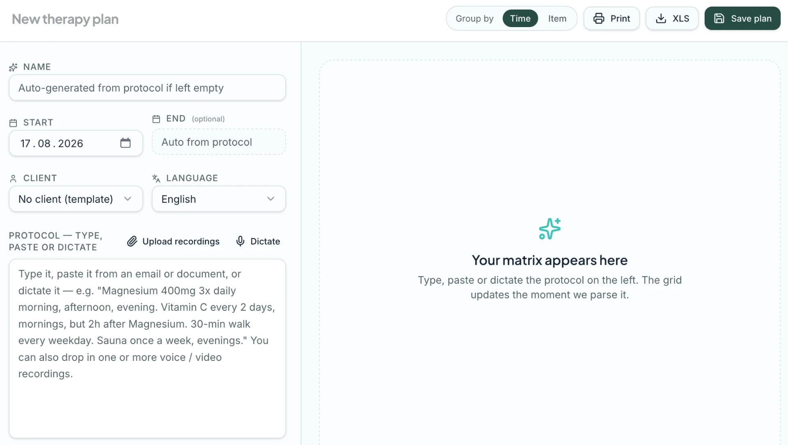Open the CLIENT dropdown showing No client (template)
Viewport: 788px width, 445px height.
pyautogui.click(x=76, y=199)
